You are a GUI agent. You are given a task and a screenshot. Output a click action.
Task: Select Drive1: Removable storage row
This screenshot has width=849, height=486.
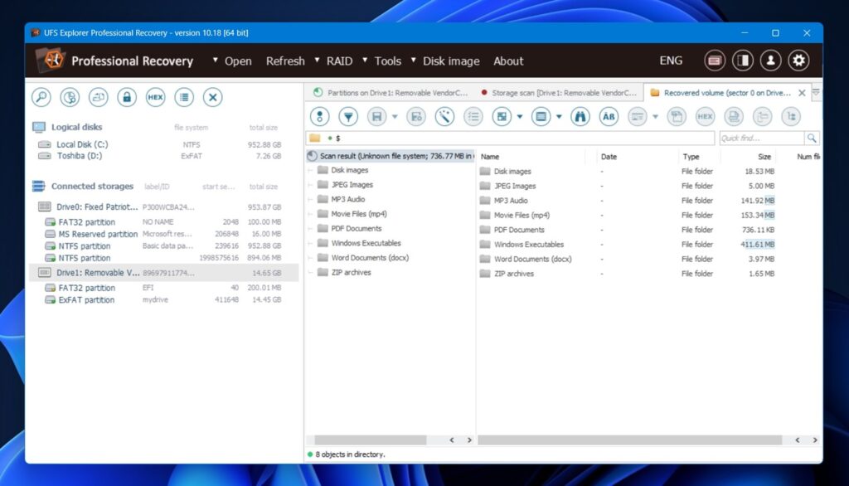click(x=163, y=273)
